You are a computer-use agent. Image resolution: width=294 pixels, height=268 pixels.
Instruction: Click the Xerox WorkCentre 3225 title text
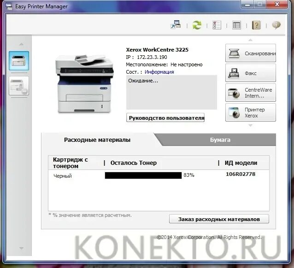[x=157, y=50]
